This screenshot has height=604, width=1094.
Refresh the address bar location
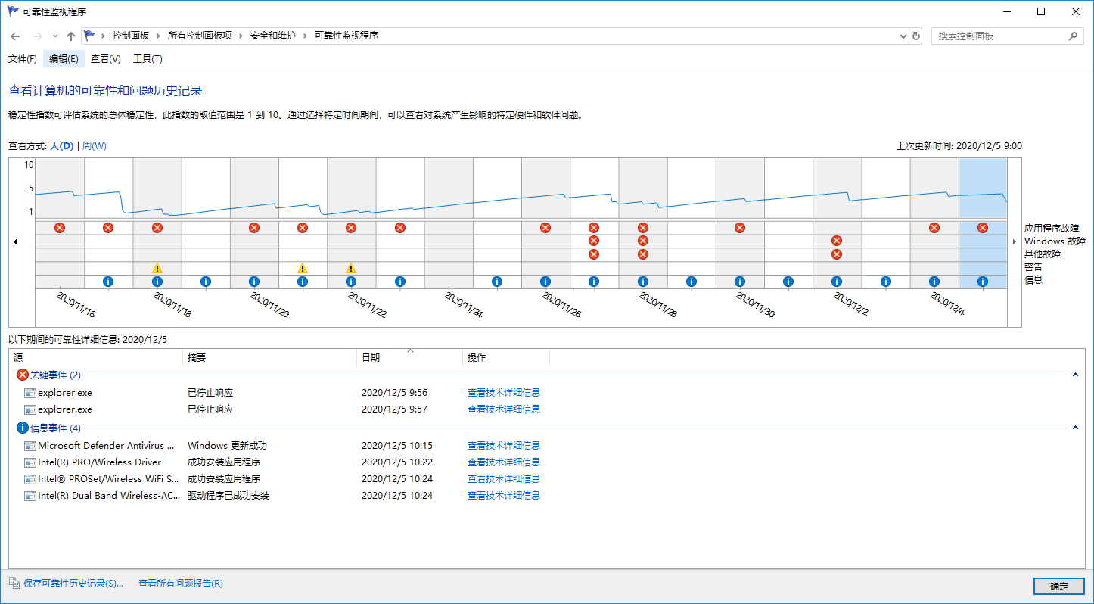[x=916, y=36]
